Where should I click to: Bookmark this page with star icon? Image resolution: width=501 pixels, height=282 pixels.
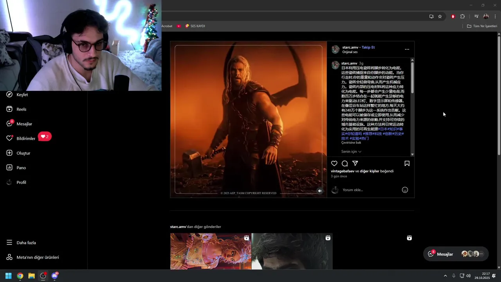(x=440, y=16)
